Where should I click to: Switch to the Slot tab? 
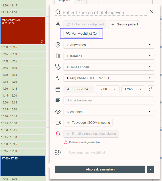80,1
